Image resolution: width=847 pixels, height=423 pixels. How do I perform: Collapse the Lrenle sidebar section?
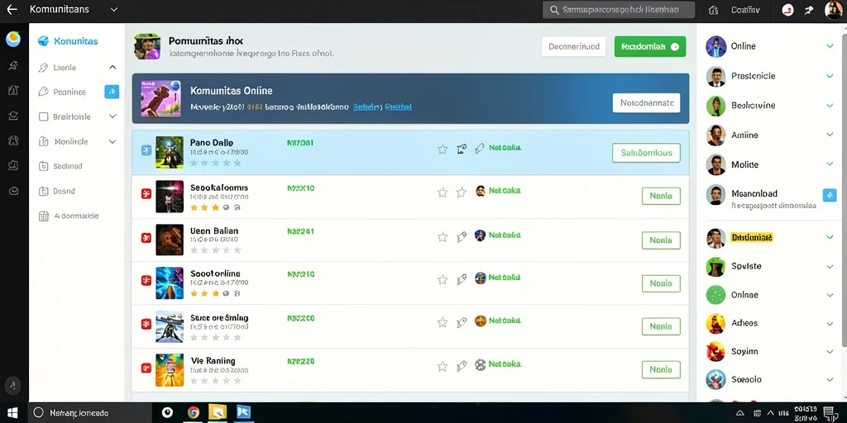(x=112, y=68)
